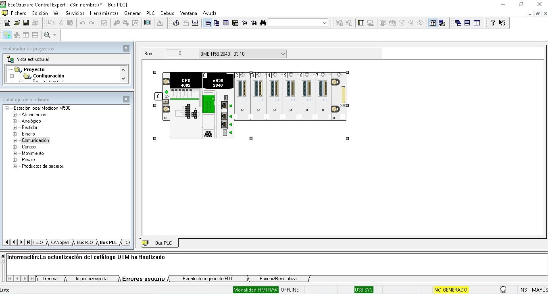Click the NO GENERADO status indicator
This screenshot has height=294, width=548.
click(x=451, y=290)
